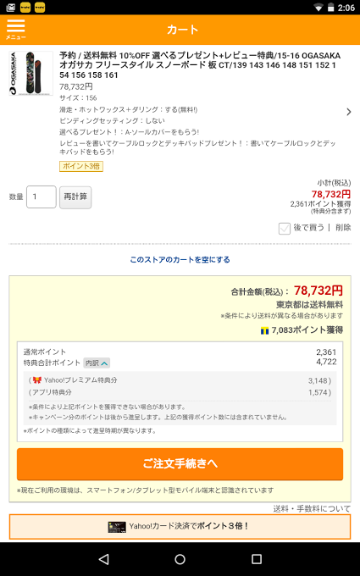Open the OGASAKA snowboard product title

tap(200, 65)
